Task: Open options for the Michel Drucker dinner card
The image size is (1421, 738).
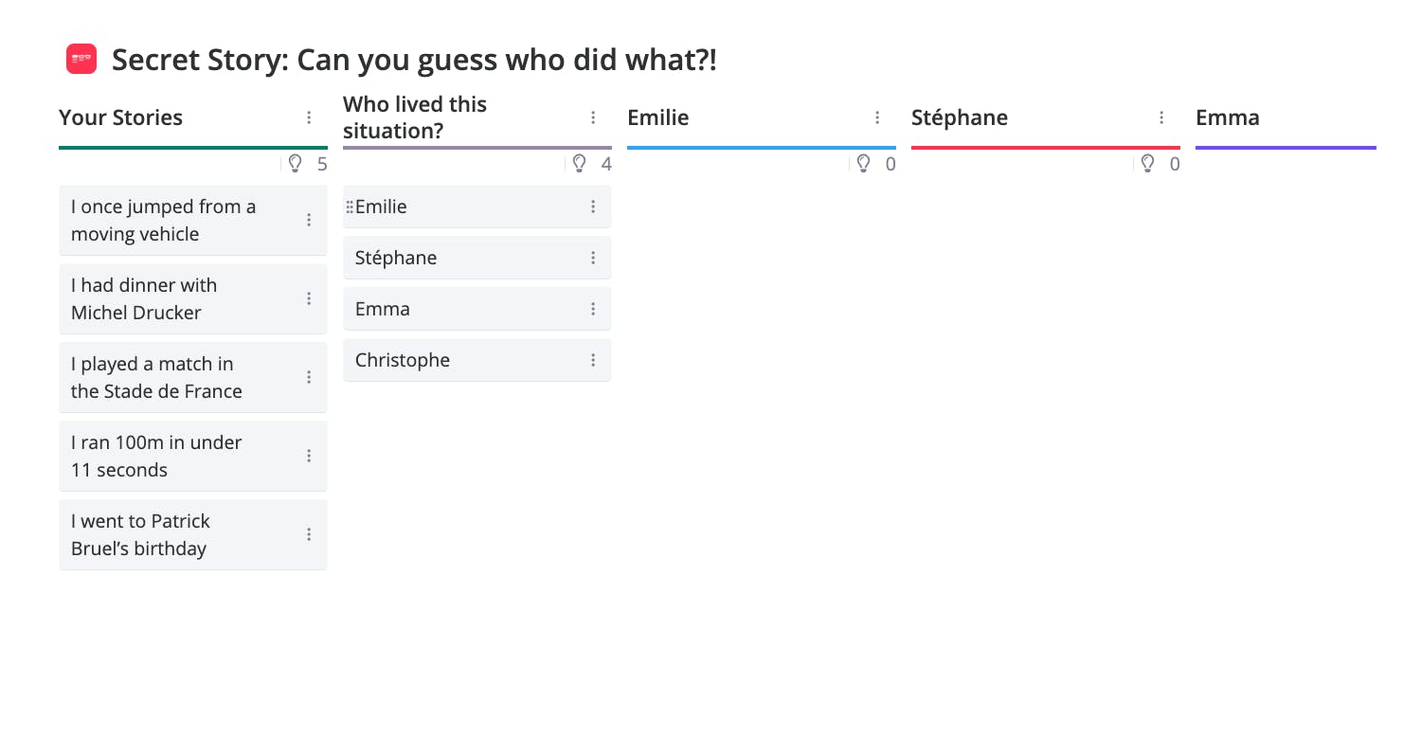Action: point(309,298)
